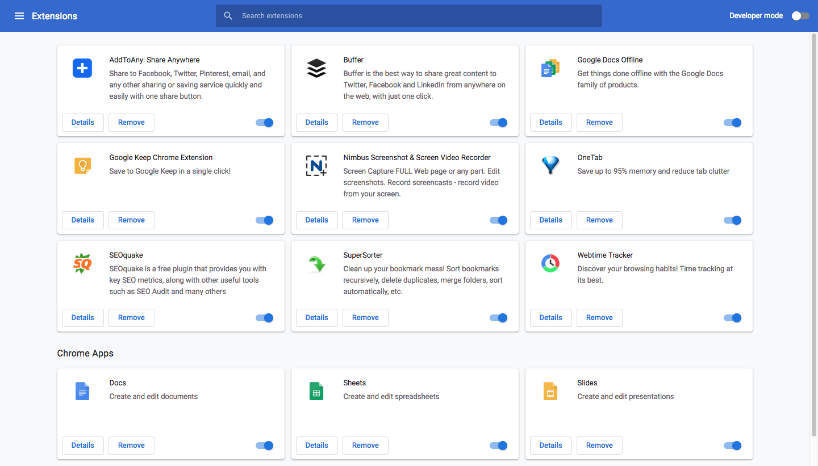The height and width of the screenshot is (466, 818).
Task: Click the AddToAny blue plus icon
Action: [82, 69]
